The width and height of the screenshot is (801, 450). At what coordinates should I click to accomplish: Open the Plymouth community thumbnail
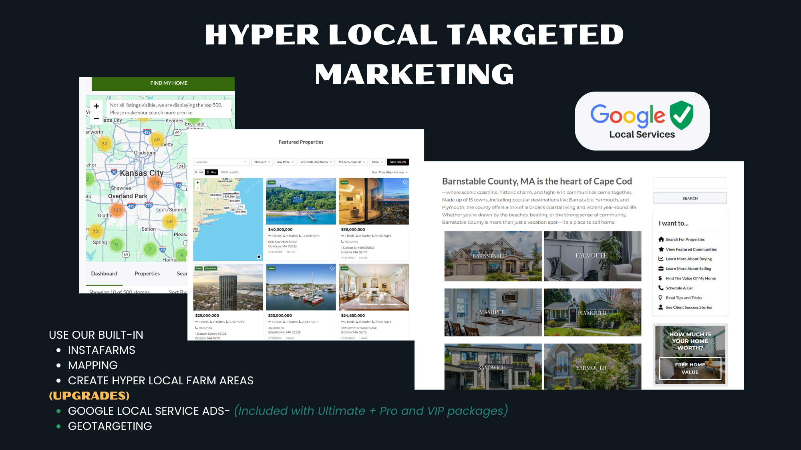[x=592, y=312]
